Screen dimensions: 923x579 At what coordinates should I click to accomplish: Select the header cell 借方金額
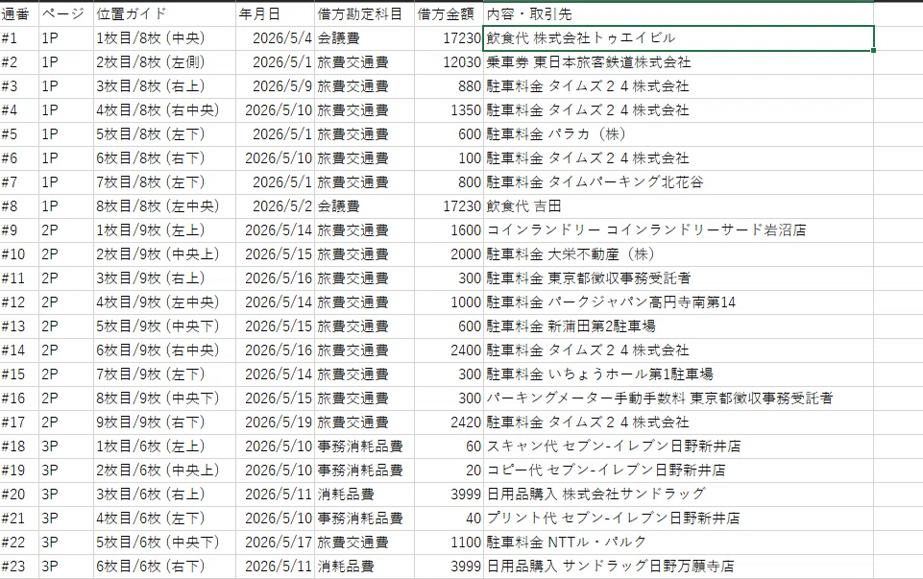[449, 14]
